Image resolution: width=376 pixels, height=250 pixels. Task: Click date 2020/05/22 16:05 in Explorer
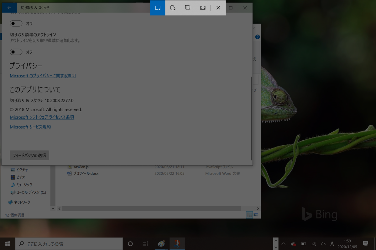click(x=169, y=173)
